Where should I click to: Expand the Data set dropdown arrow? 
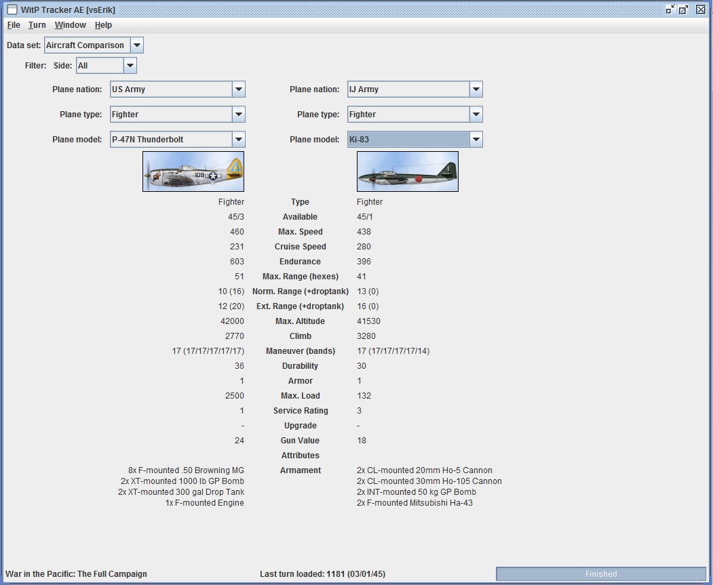tap(137, 45)
